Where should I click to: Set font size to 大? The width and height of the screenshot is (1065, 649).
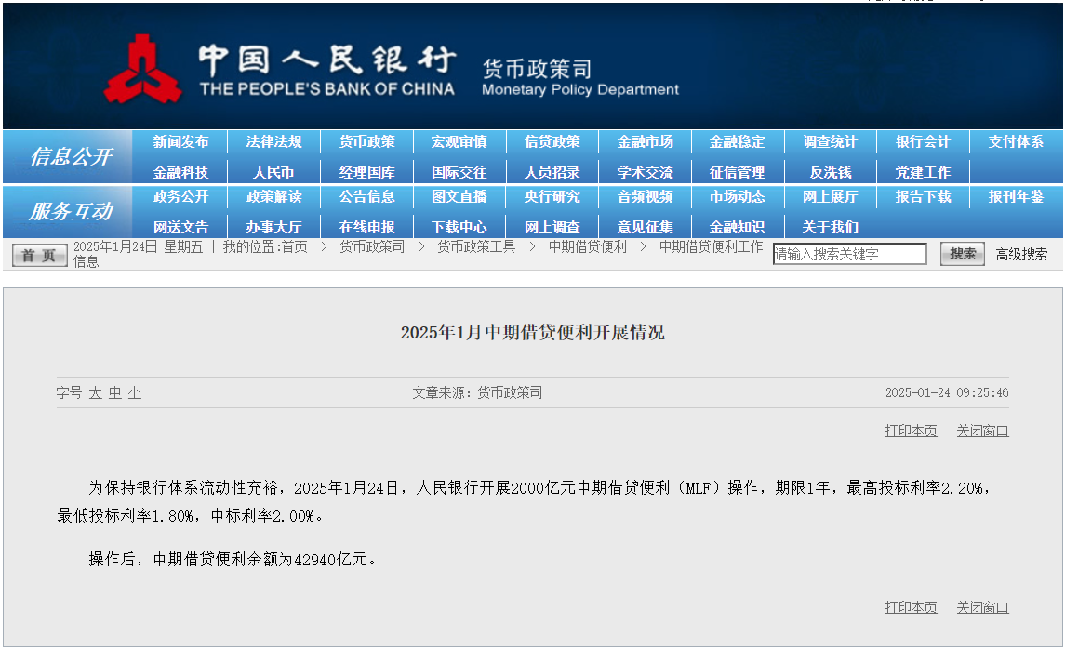pos(96,393)
